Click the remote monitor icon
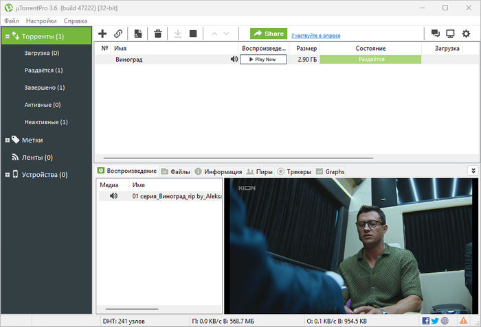Screen dimensions: 481x327 tap(450, 34)
